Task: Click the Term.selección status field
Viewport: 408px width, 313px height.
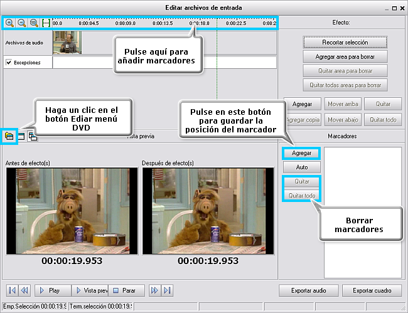Action: pos(100,306)
